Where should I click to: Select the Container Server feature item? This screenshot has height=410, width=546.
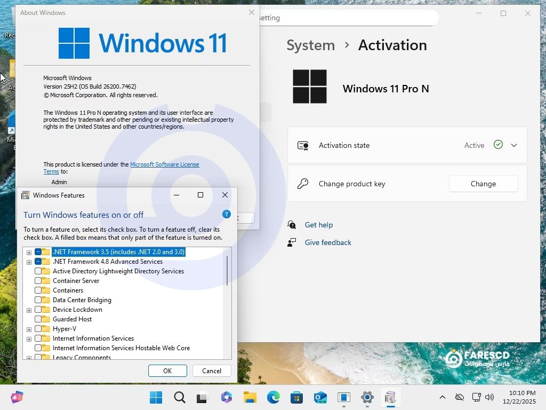(x=76, y=281)
